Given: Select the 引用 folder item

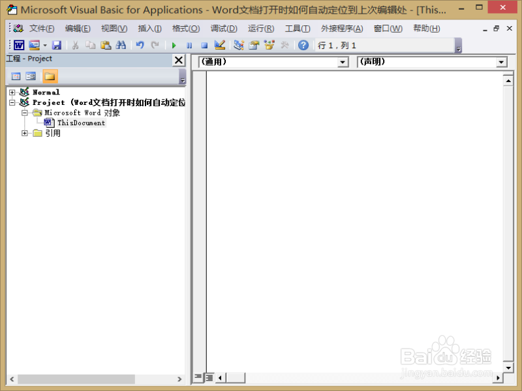Looking at the screenshot, I should click(x=53, y=134).
